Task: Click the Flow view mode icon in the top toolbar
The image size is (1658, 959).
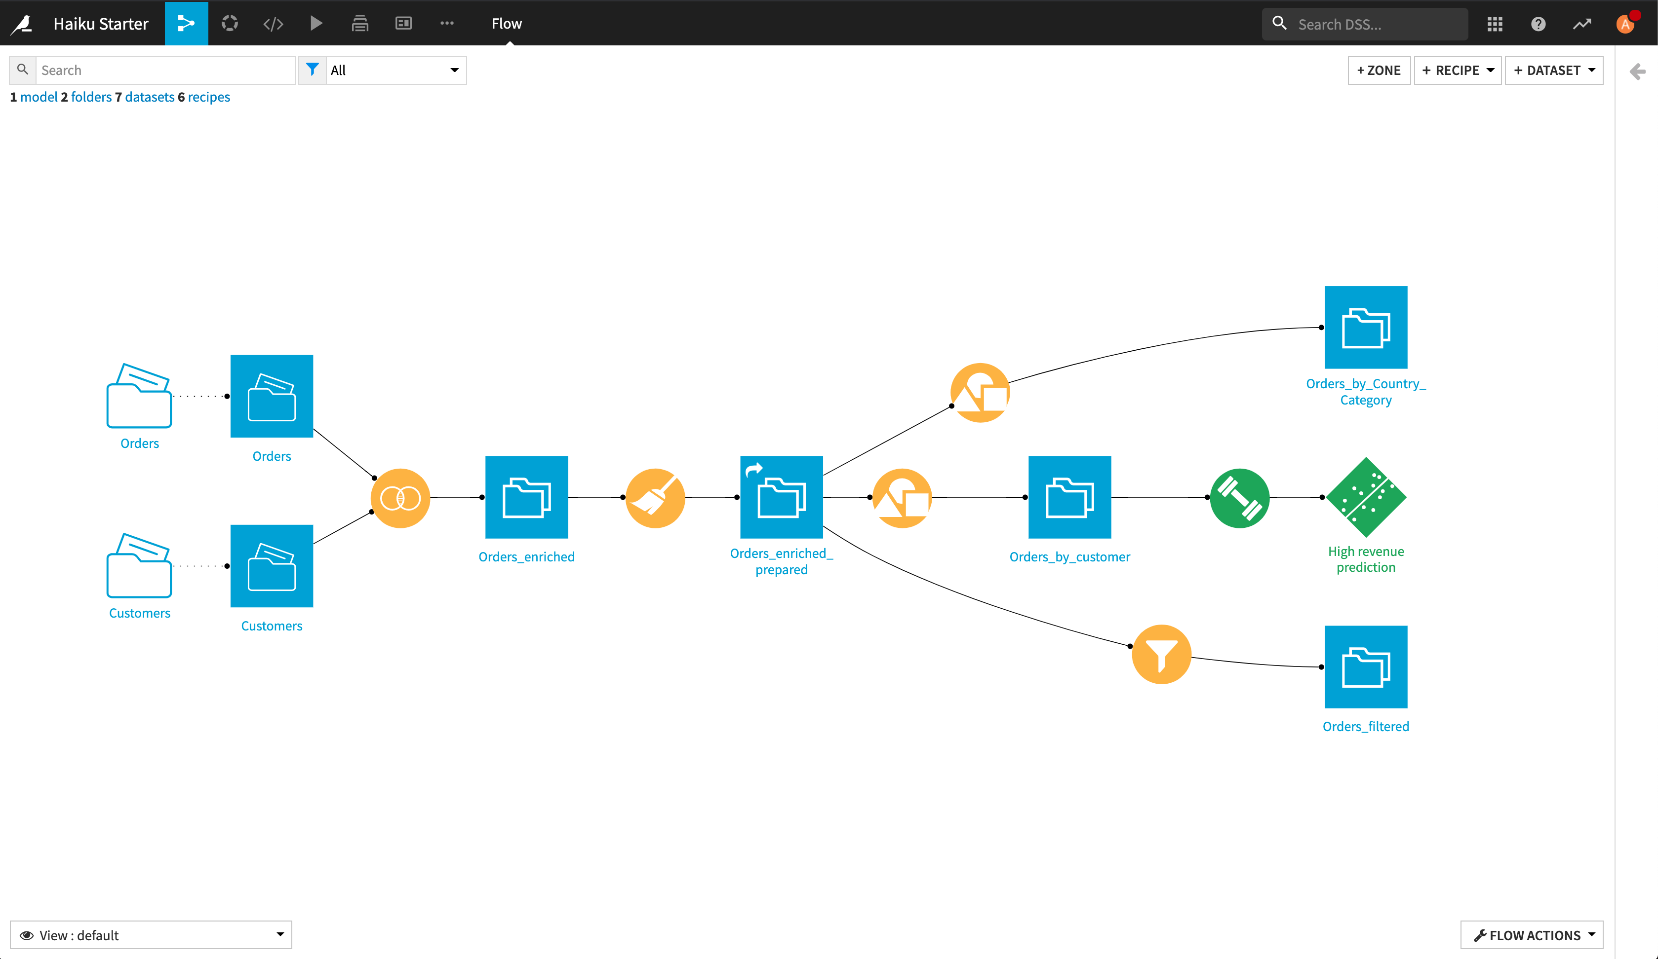Action: 185,23
